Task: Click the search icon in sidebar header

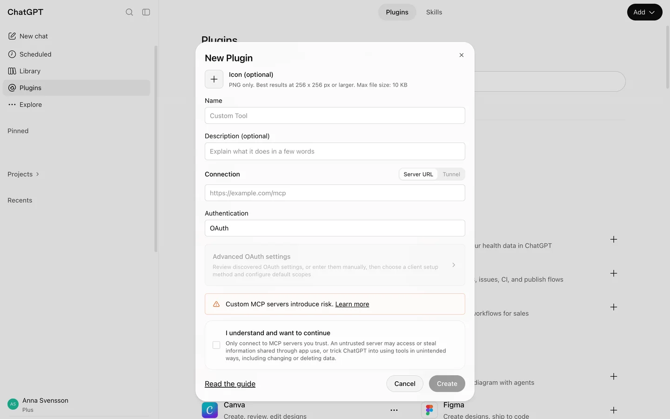Action: pyautogui.click(x=129, y=12)
